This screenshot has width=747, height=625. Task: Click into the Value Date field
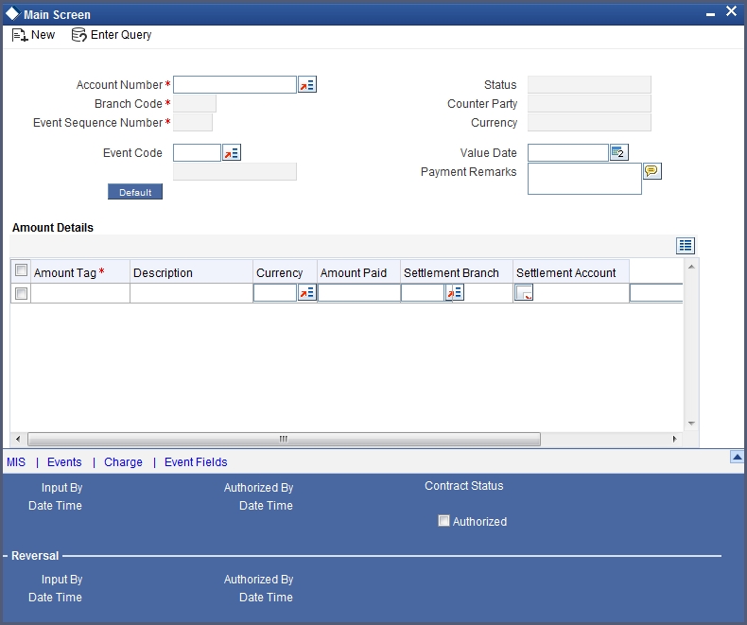568,153
